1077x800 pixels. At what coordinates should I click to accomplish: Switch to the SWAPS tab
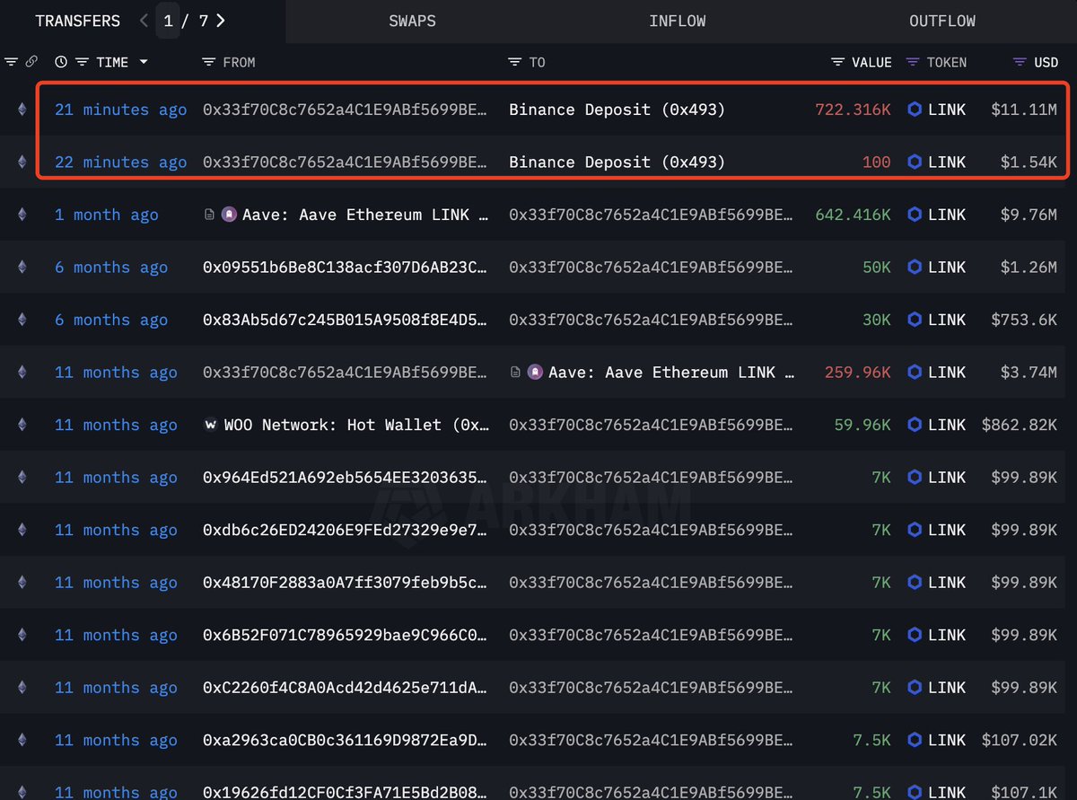click(413, 21)
